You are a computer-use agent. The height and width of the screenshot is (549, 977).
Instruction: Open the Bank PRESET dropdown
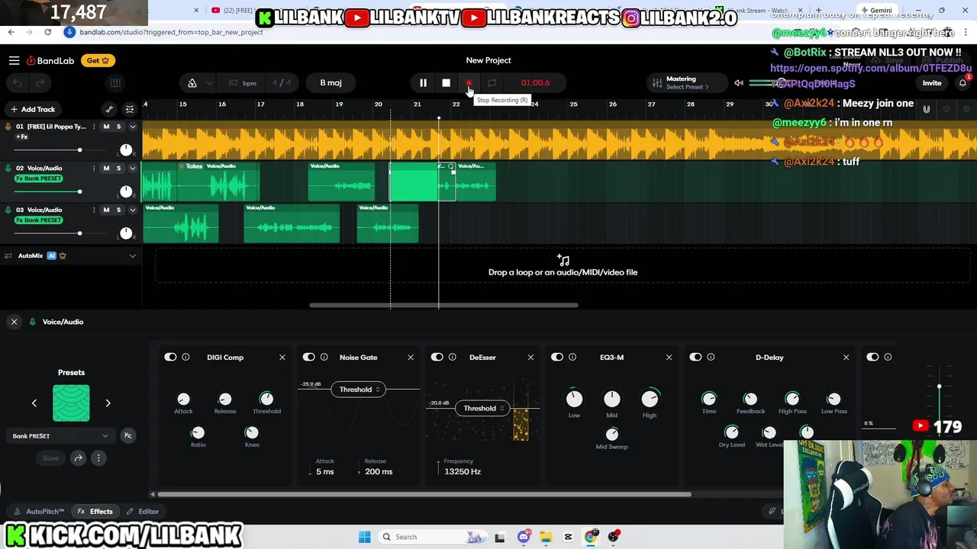60,436
